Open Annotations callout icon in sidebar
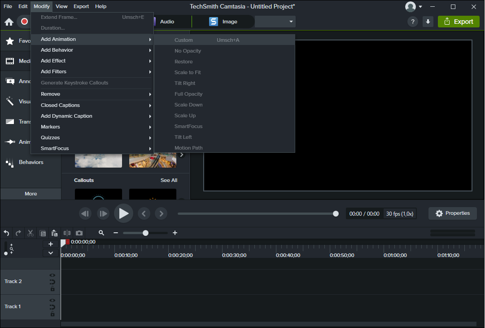This screenshot has height=328, width=485. click(10, 81)
